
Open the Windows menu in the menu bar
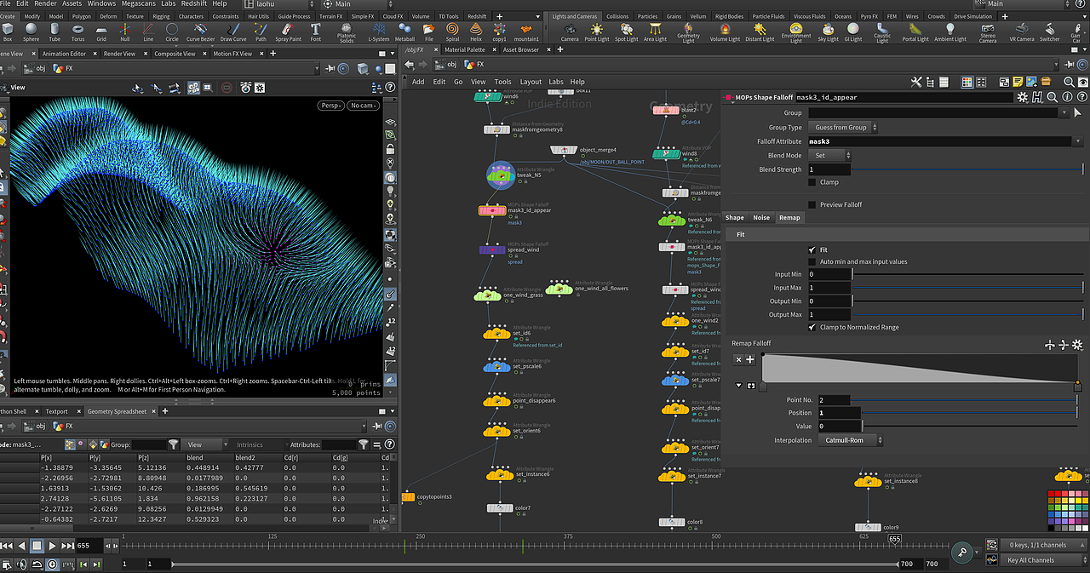[x=101, y=4]
